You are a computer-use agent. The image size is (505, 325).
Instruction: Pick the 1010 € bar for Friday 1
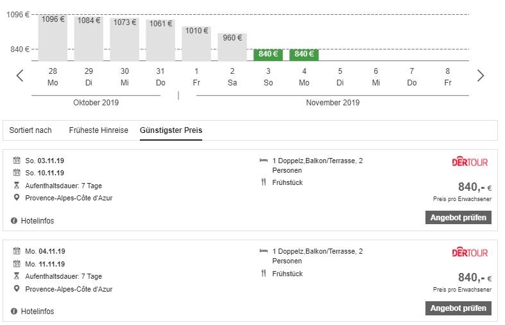pos(196,42)
